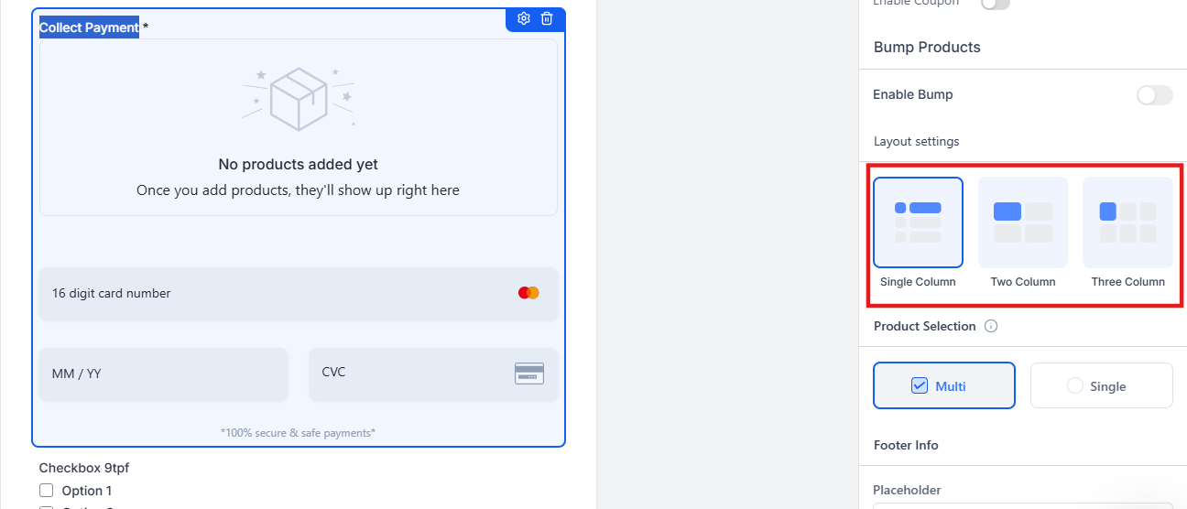Check the Option 1 checkbox
This screenshot has height=509, width=1187.
click(x=47, y=491)
